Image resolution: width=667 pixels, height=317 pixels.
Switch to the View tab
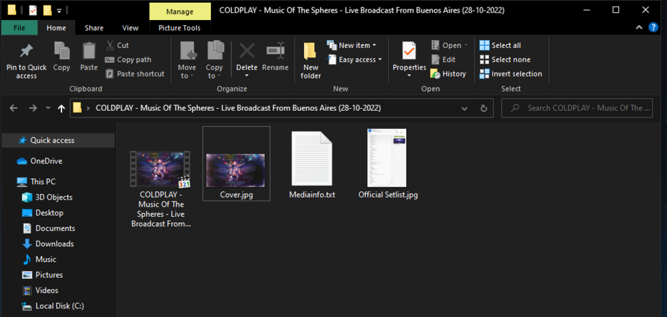click(130, 28)
